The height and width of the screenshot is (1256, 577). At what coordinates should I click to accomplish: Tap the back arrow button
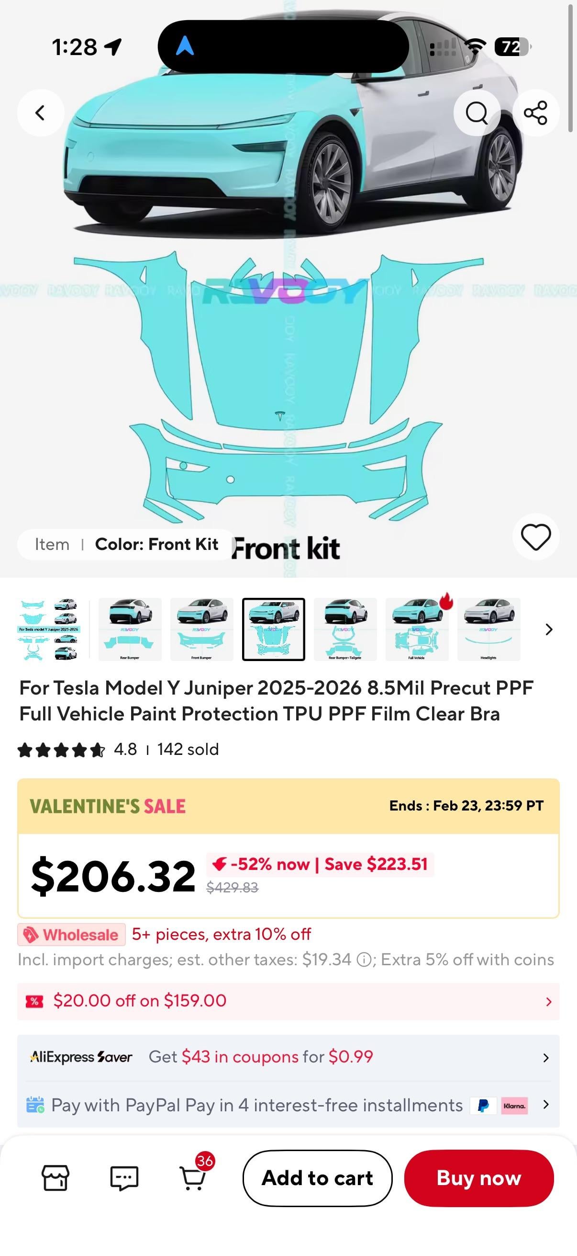coord(40,113)
